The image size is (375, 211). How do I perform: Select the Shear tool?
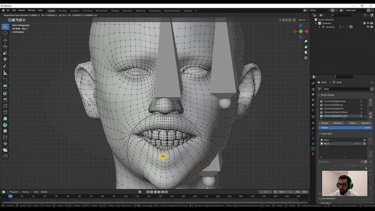(x=5, y=150)
